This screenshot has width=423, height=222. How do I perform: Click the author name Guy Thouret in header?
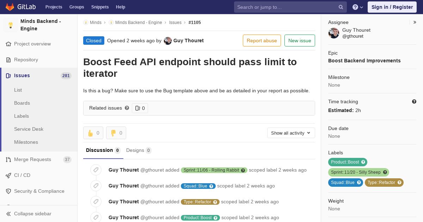click(189, 41)
